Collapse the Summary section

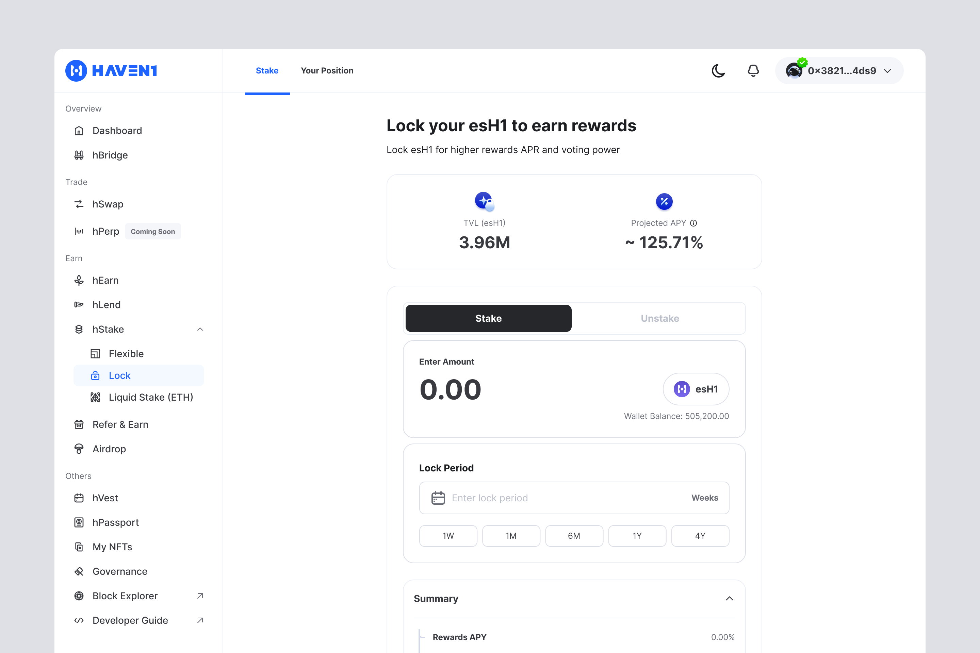[x=729, y=599]
